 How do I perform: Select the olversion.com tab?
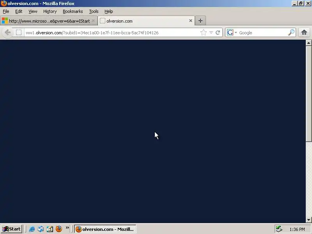[146, 21]
